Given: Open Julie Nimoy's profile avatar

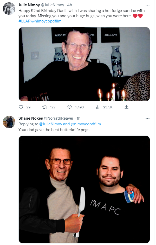Looking at the screenshot, I should 9,9.
